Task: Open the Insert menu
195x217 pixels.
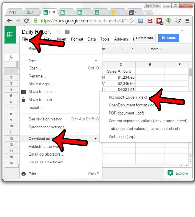Action: [61, 39]
